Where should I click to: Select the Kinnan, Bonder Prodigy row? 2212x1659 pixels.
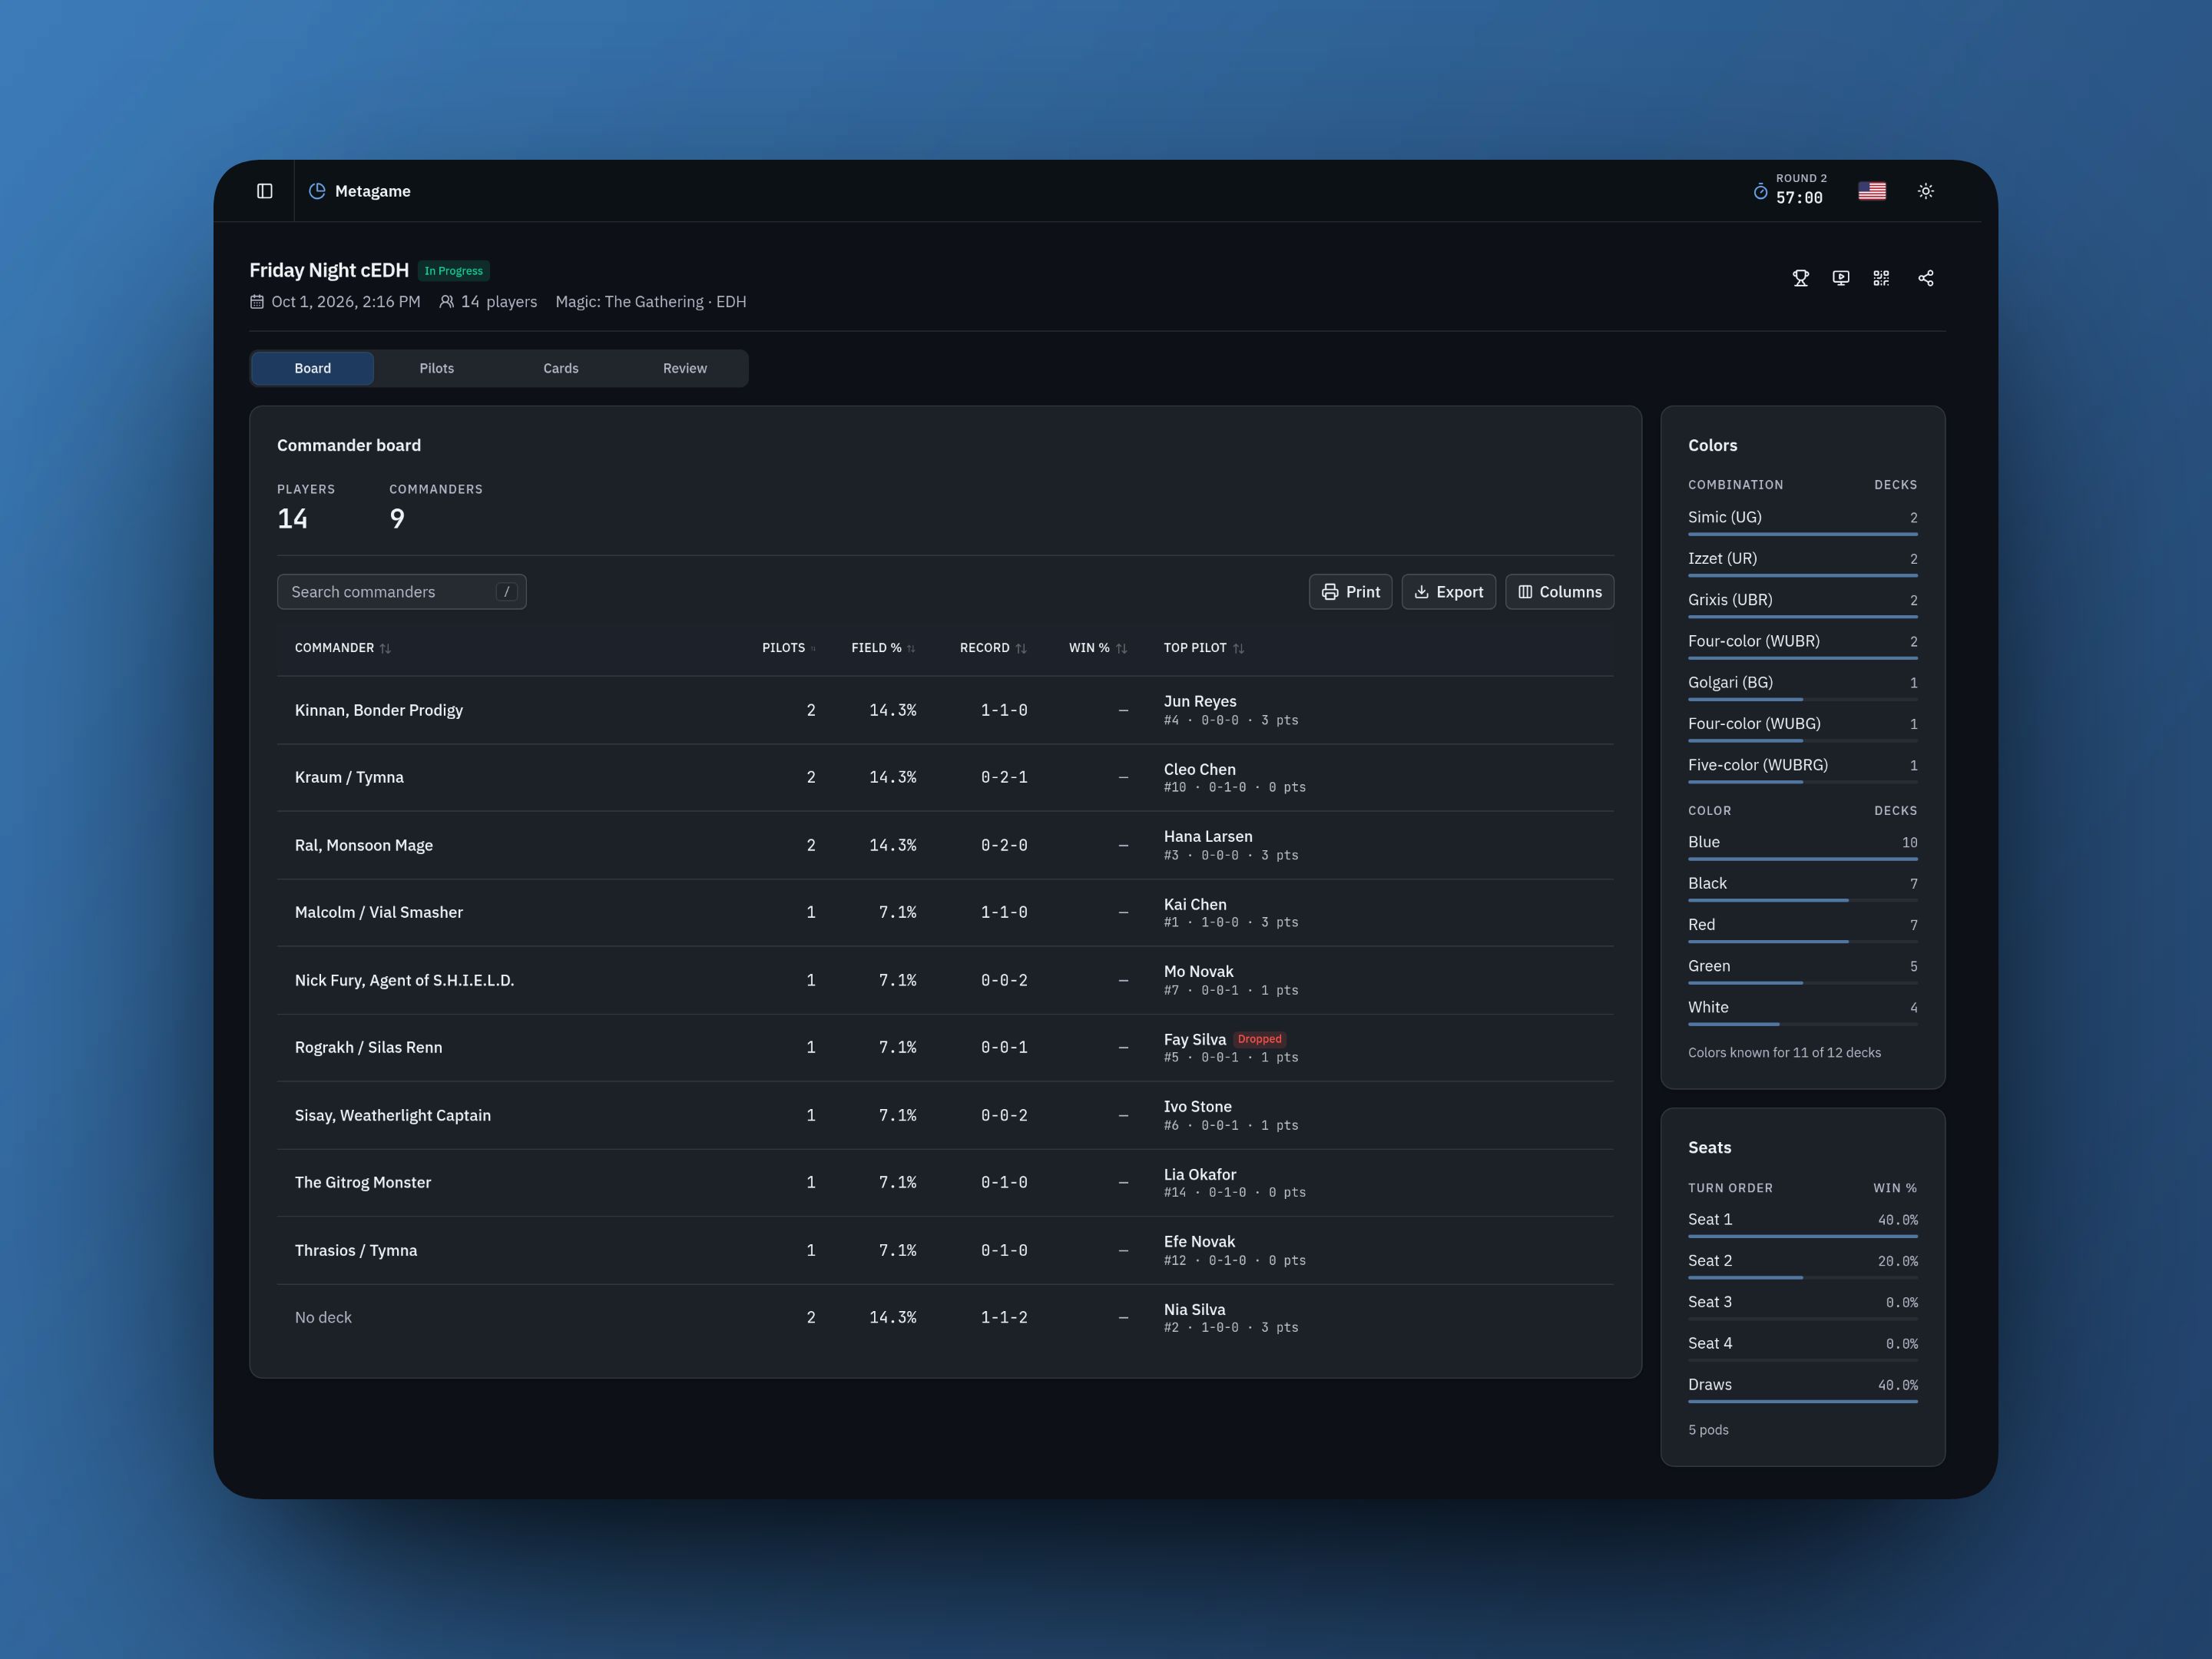(945, 710)
